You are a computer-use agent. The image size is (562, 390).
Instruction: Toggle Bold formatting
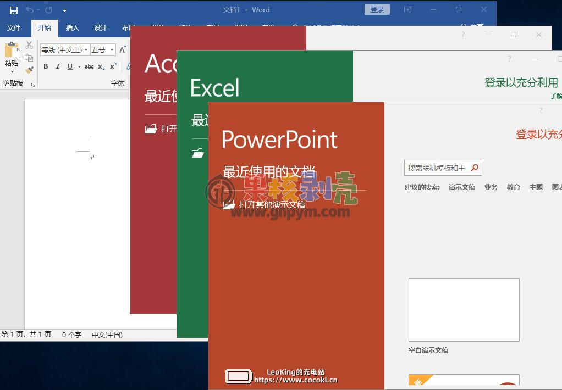[46, 66]
